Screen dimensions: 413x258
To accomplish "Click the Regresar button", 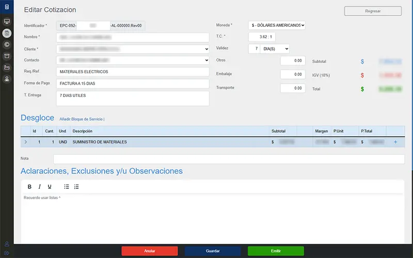I will 373,11.
